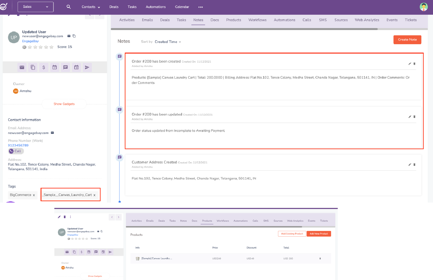Edit the 'Order #200 has been updated' note
The width and height of the screenshot is (433, 280).
click(410, 117)
